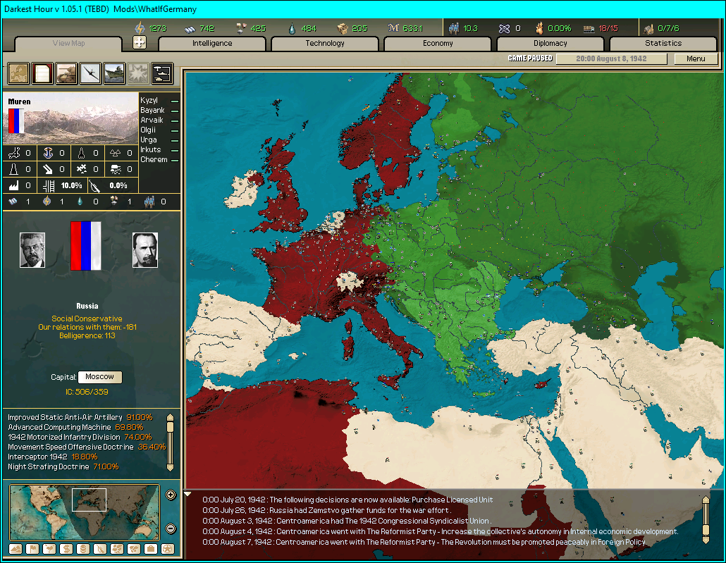The height and width of the screenshot is (563, 726).
Task: Click the partisan knife icon showing 0.0%
Action: tap(94, 185)
